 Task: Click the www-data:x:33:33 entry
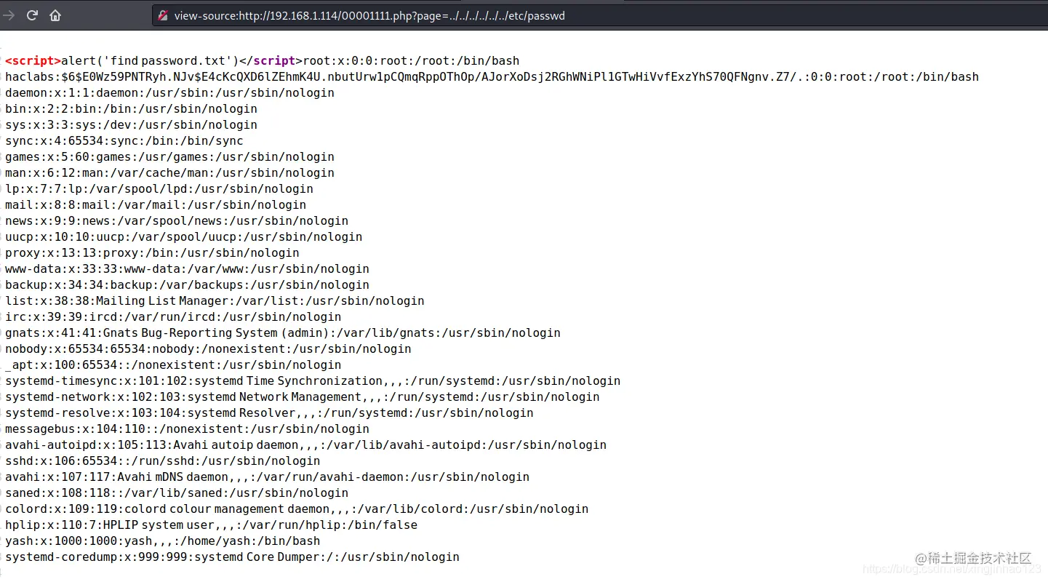[187, 268]
